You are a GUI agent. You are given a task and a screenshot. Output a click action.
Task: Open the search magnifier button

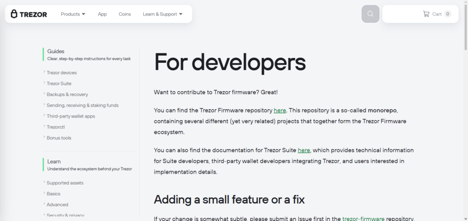click(370, 14)
